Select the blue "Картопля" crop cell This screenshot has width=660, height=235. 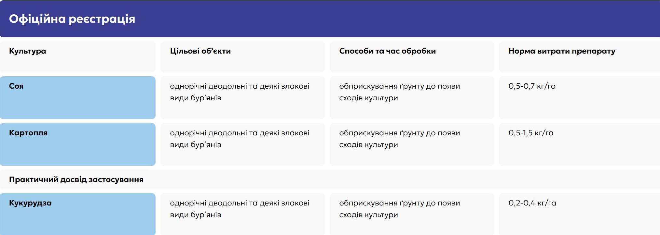click(78, 144)
